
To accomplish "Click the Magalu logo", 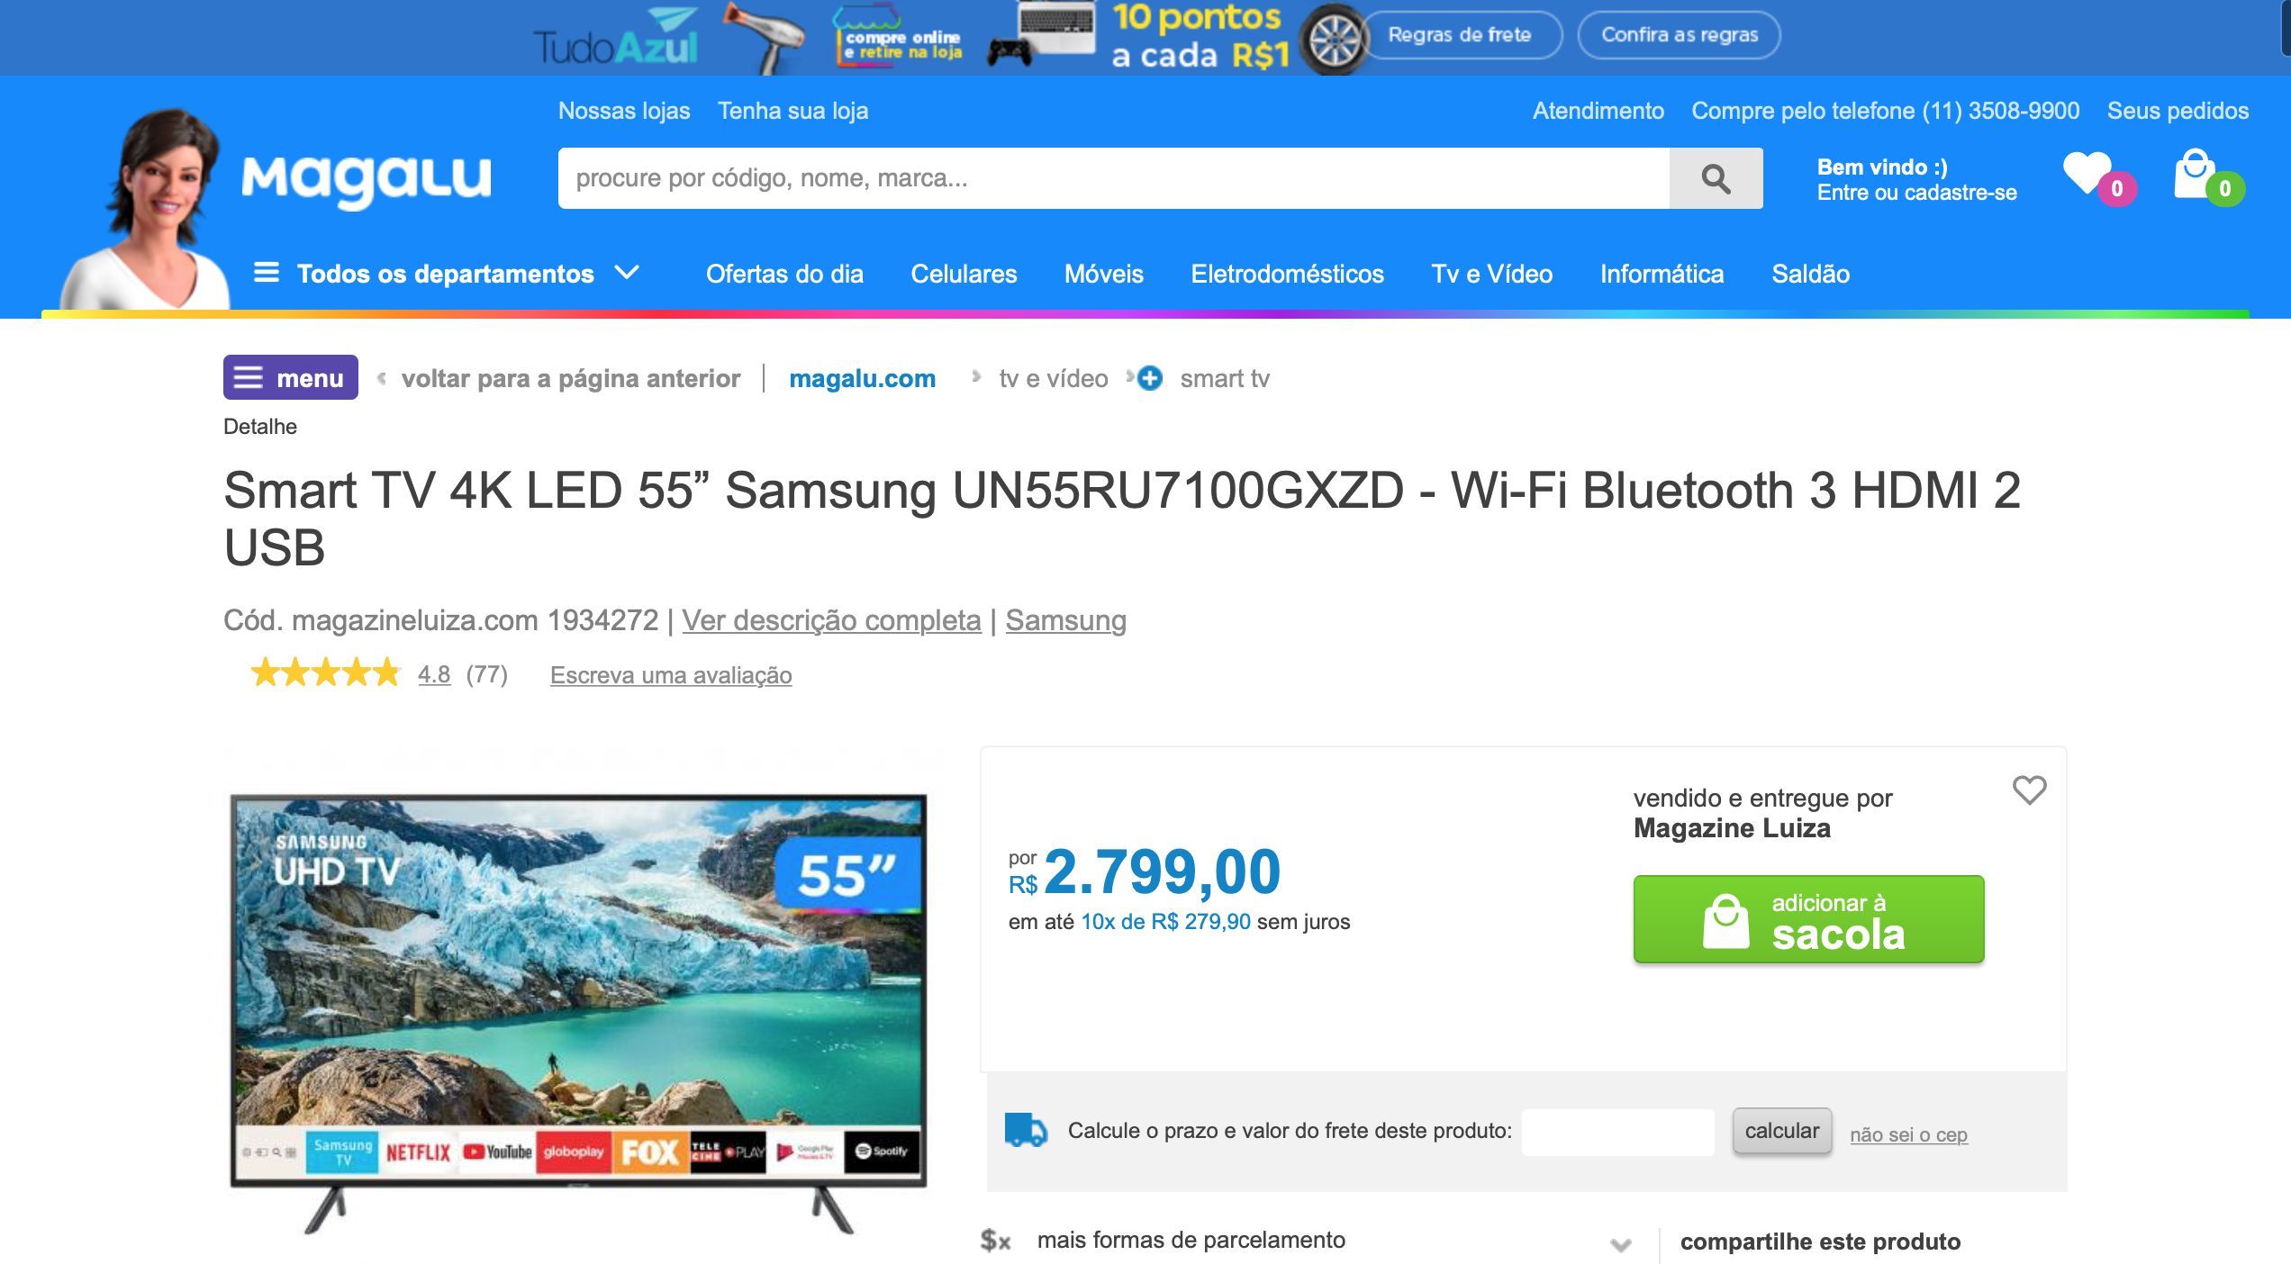I will click(x=367, y=181).
